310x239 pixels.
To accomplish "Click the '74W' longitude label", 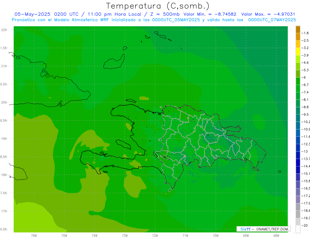I will pos(95,235).
